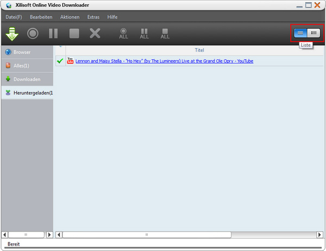326x251 pixels.
Task: Pause the selected download
Action: pos(53,34)
